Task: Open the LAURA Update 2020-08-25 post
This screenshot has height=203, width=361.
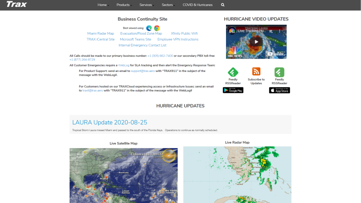Action: pyautogui.click(x=110, y=122)
